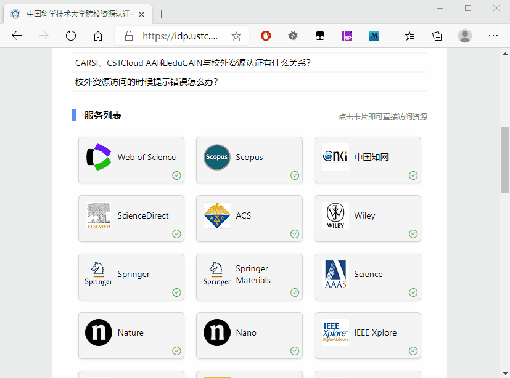The width and height of the screenshot is (510, 378).
Task: Open the blue M extension icon
Action: click(x=374, y=36)
